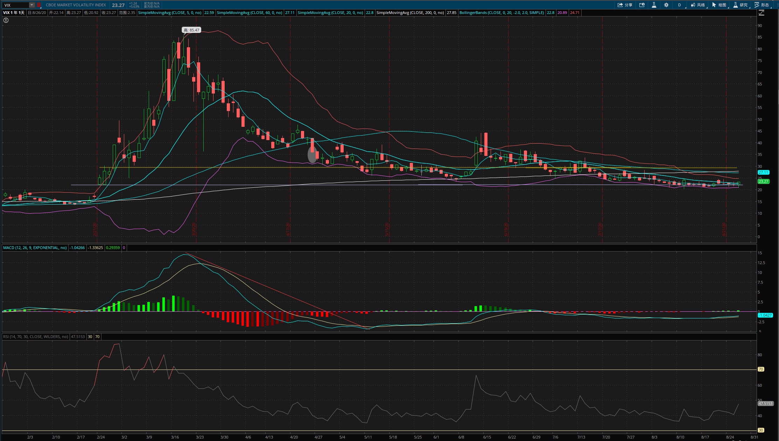Click the 6/19/20 expiration date marker
The width and height of the screenshot is (779, 441).
pos(506,229)
